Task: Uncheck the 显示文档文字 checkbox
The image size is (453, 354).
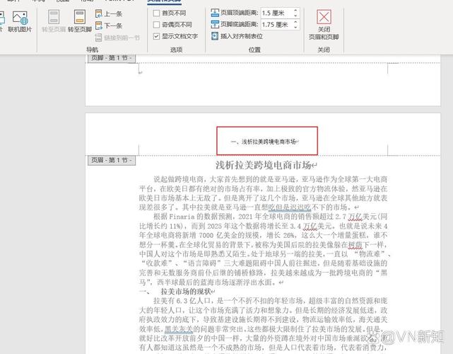Action: (x=156, y=36)
